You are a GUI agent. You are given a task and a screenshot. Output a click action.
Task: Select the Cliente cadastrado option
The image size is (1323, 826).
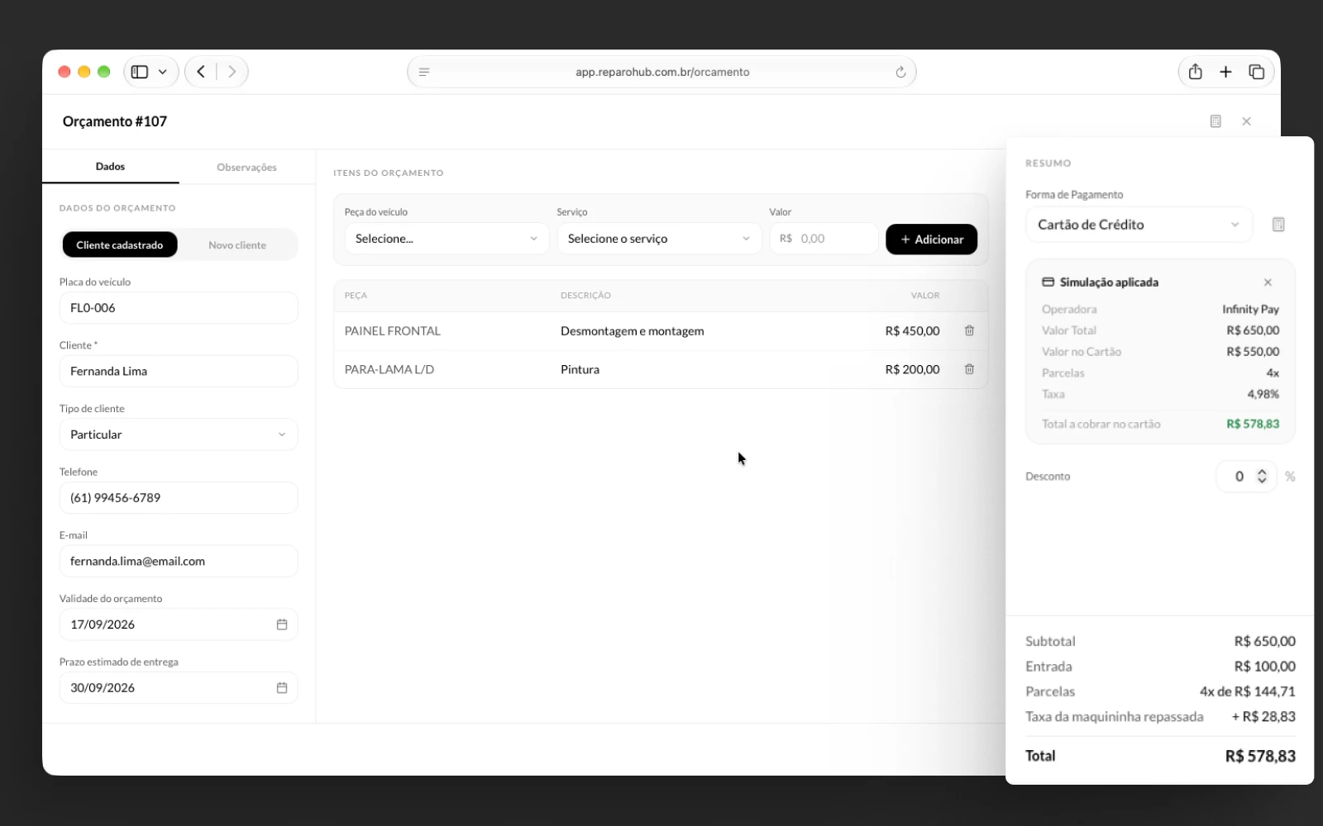[x=120, y=244]
